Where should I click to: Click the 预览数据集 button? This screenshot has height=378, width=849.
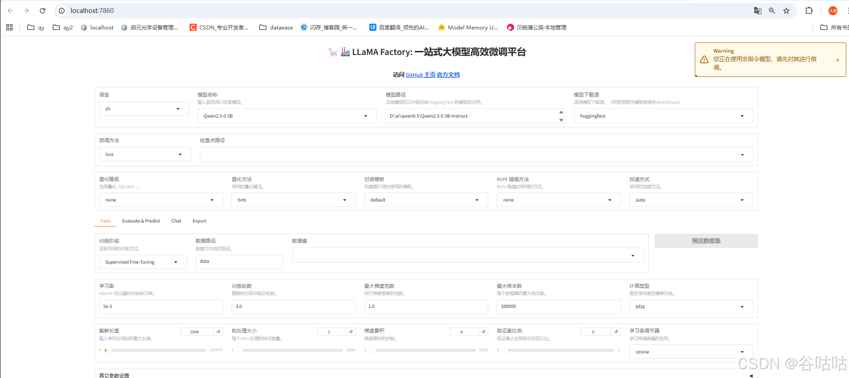click(706, 241)
